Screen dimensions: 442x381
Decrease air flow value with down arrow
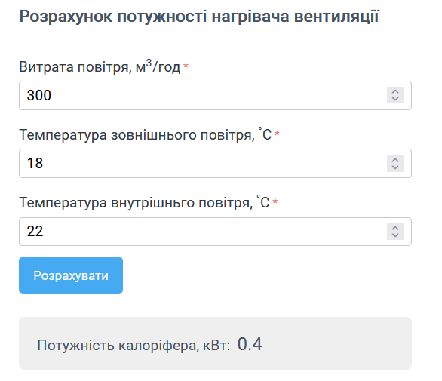395,99
